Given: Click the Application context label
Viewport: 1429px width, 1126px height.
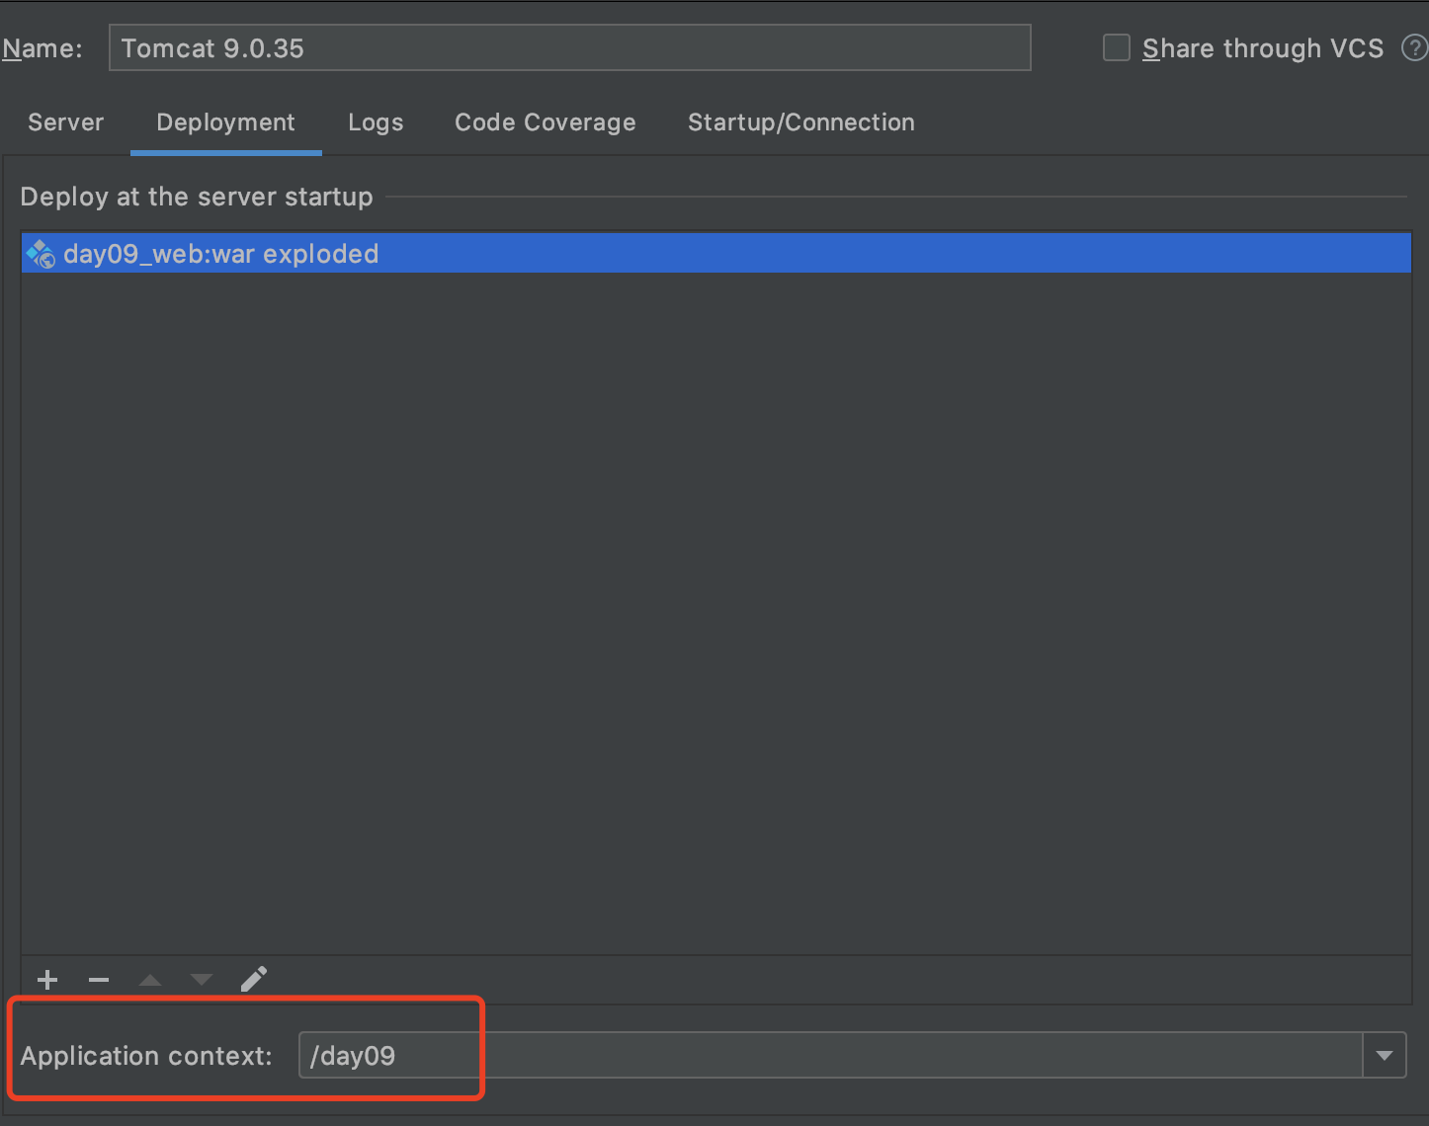Looking at the screenshot, I should coord(146,1056).
